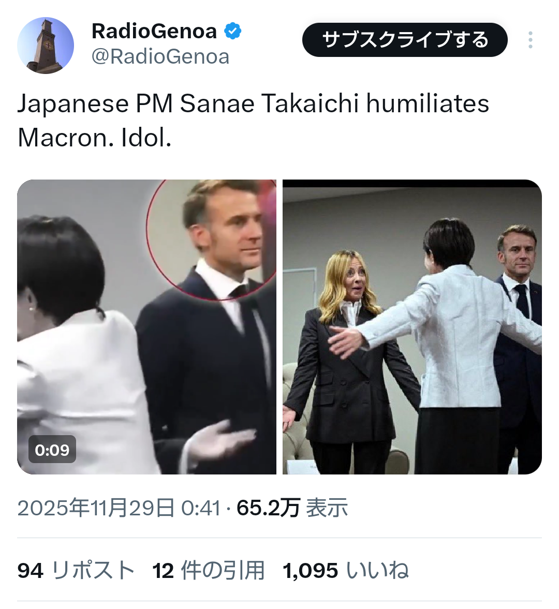Open the 12 件の引用 quotes list
The width and height of the screenshot is (559, 609).
pyautogui.click(x=208, y=571)
